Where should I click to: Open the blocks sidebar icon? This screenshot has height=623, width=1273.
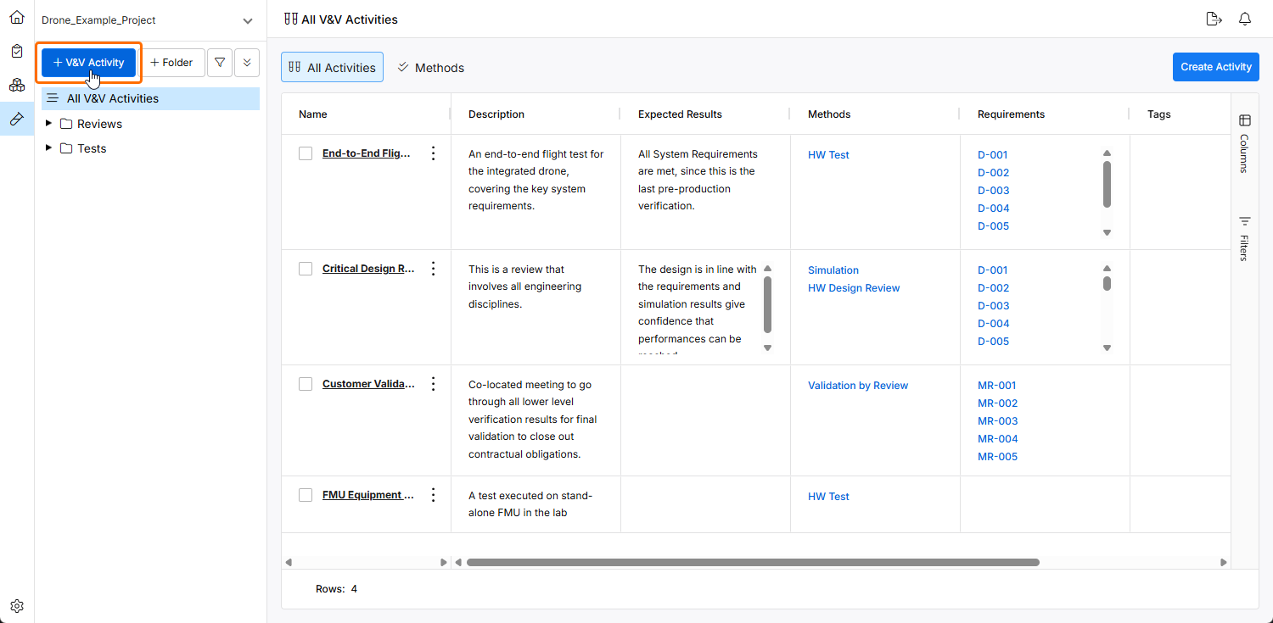click(x=17, y=85)
